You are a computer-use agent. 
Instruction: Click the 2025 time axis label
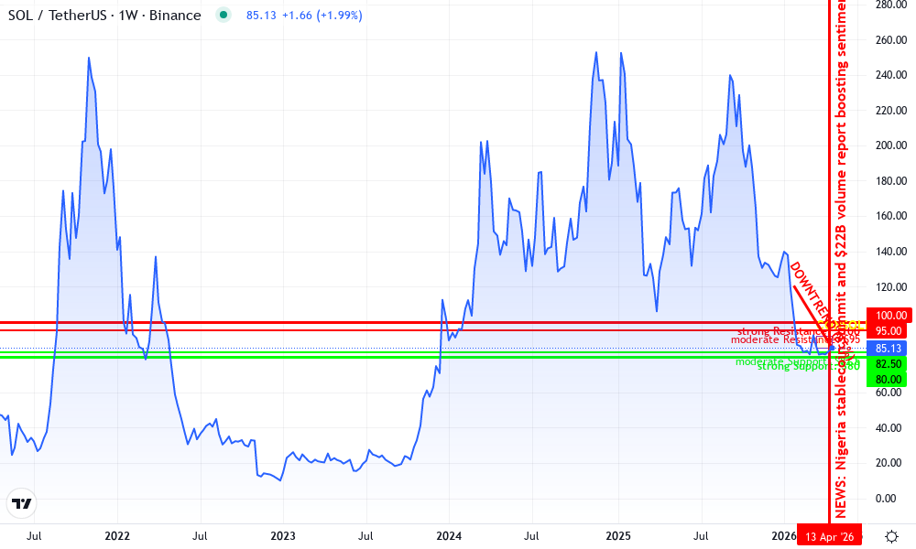pos(618,535)
